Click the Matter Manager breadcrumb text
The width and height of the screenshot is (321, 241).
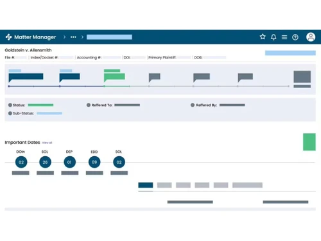pos(35,37)
